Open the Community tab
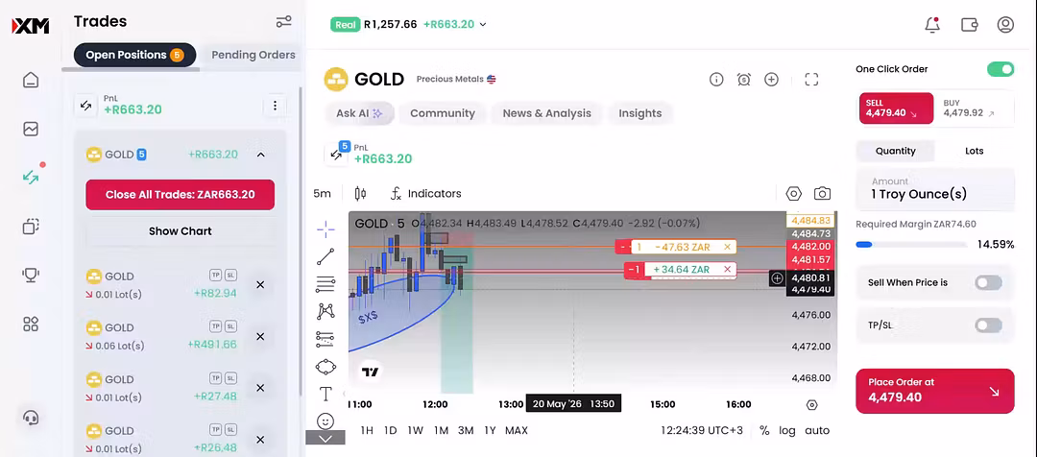The image size is (1037, 457). [x=443, y=113]
